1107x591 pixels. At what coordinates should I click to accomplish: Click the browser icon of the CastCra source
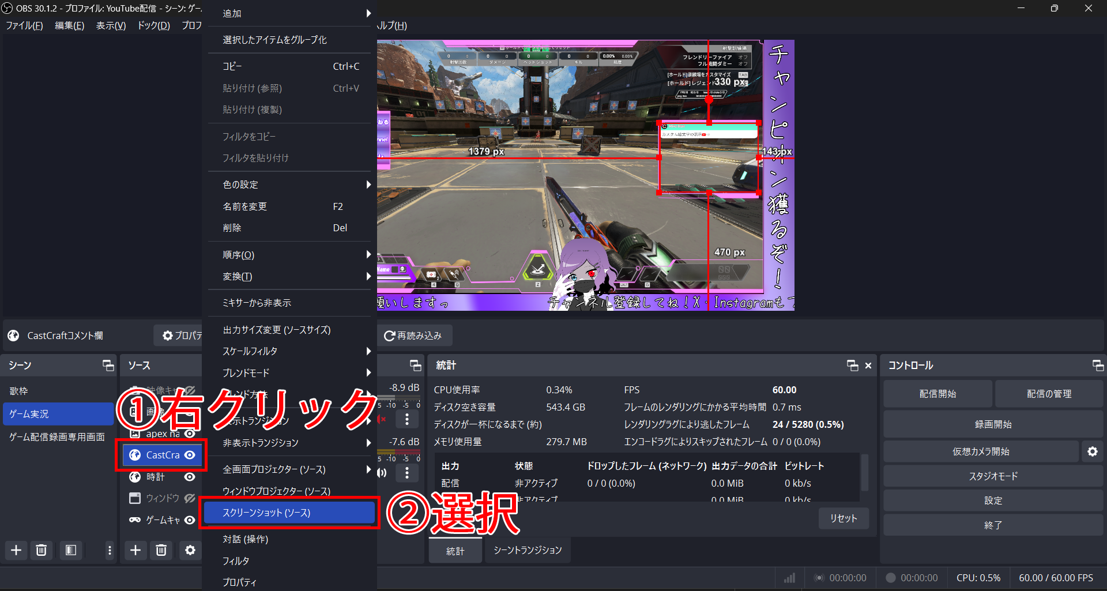click(135, 455)
